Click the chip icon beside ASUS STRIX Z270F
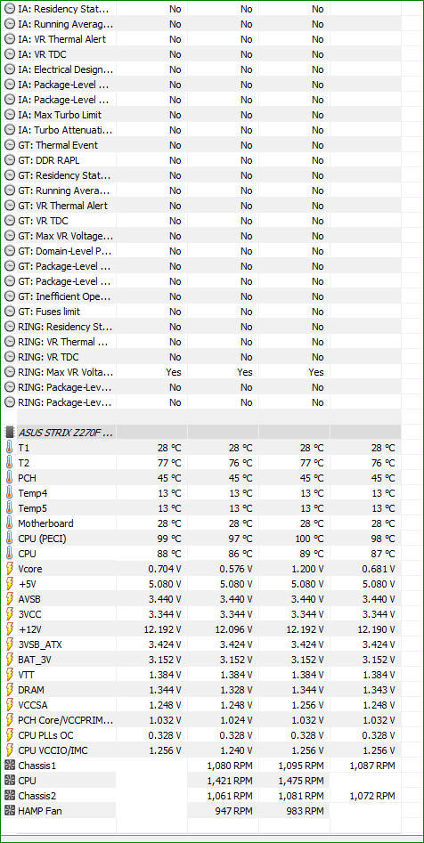This screenshot has height=843, width=424. click(x=9, y=433)
